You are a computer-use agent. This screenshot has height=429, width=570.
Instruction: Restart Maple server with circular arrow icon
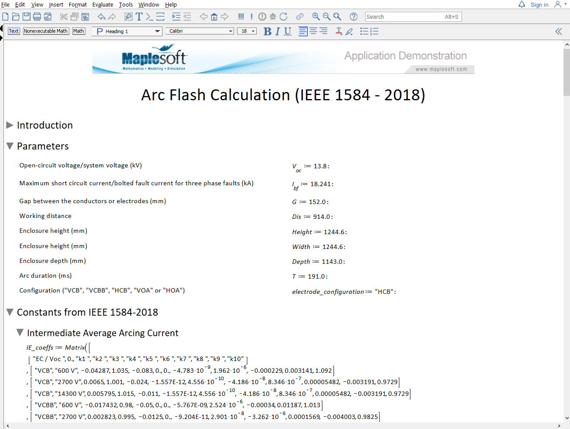[284, 17]
